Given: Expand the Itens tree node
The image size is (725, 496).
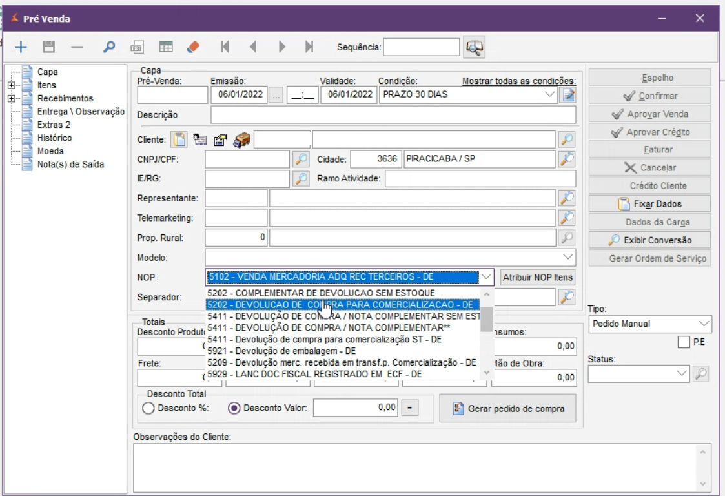Looking at the screenshot, I should 11,85.
